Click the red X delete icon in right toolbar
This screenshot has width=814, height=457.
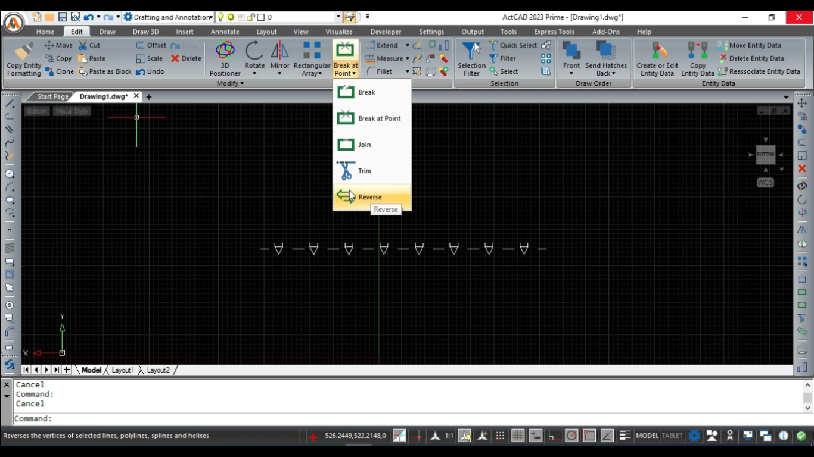click(x=802, y=168)
